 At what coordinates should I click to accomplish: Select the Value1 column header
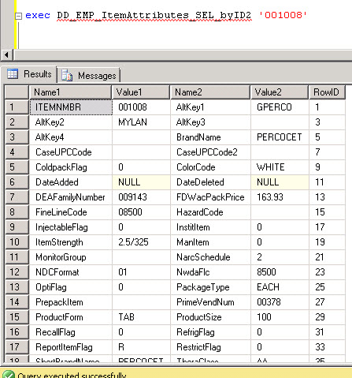[141, 92]
